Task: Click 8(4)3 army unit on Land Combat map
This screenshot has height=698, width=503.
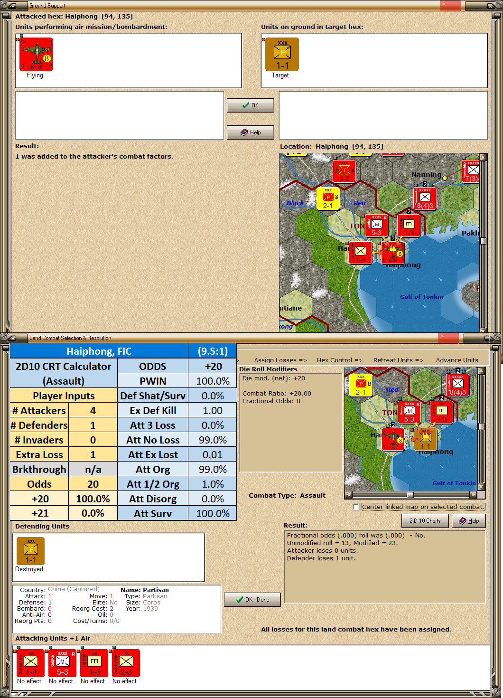Action: (457, 385)
